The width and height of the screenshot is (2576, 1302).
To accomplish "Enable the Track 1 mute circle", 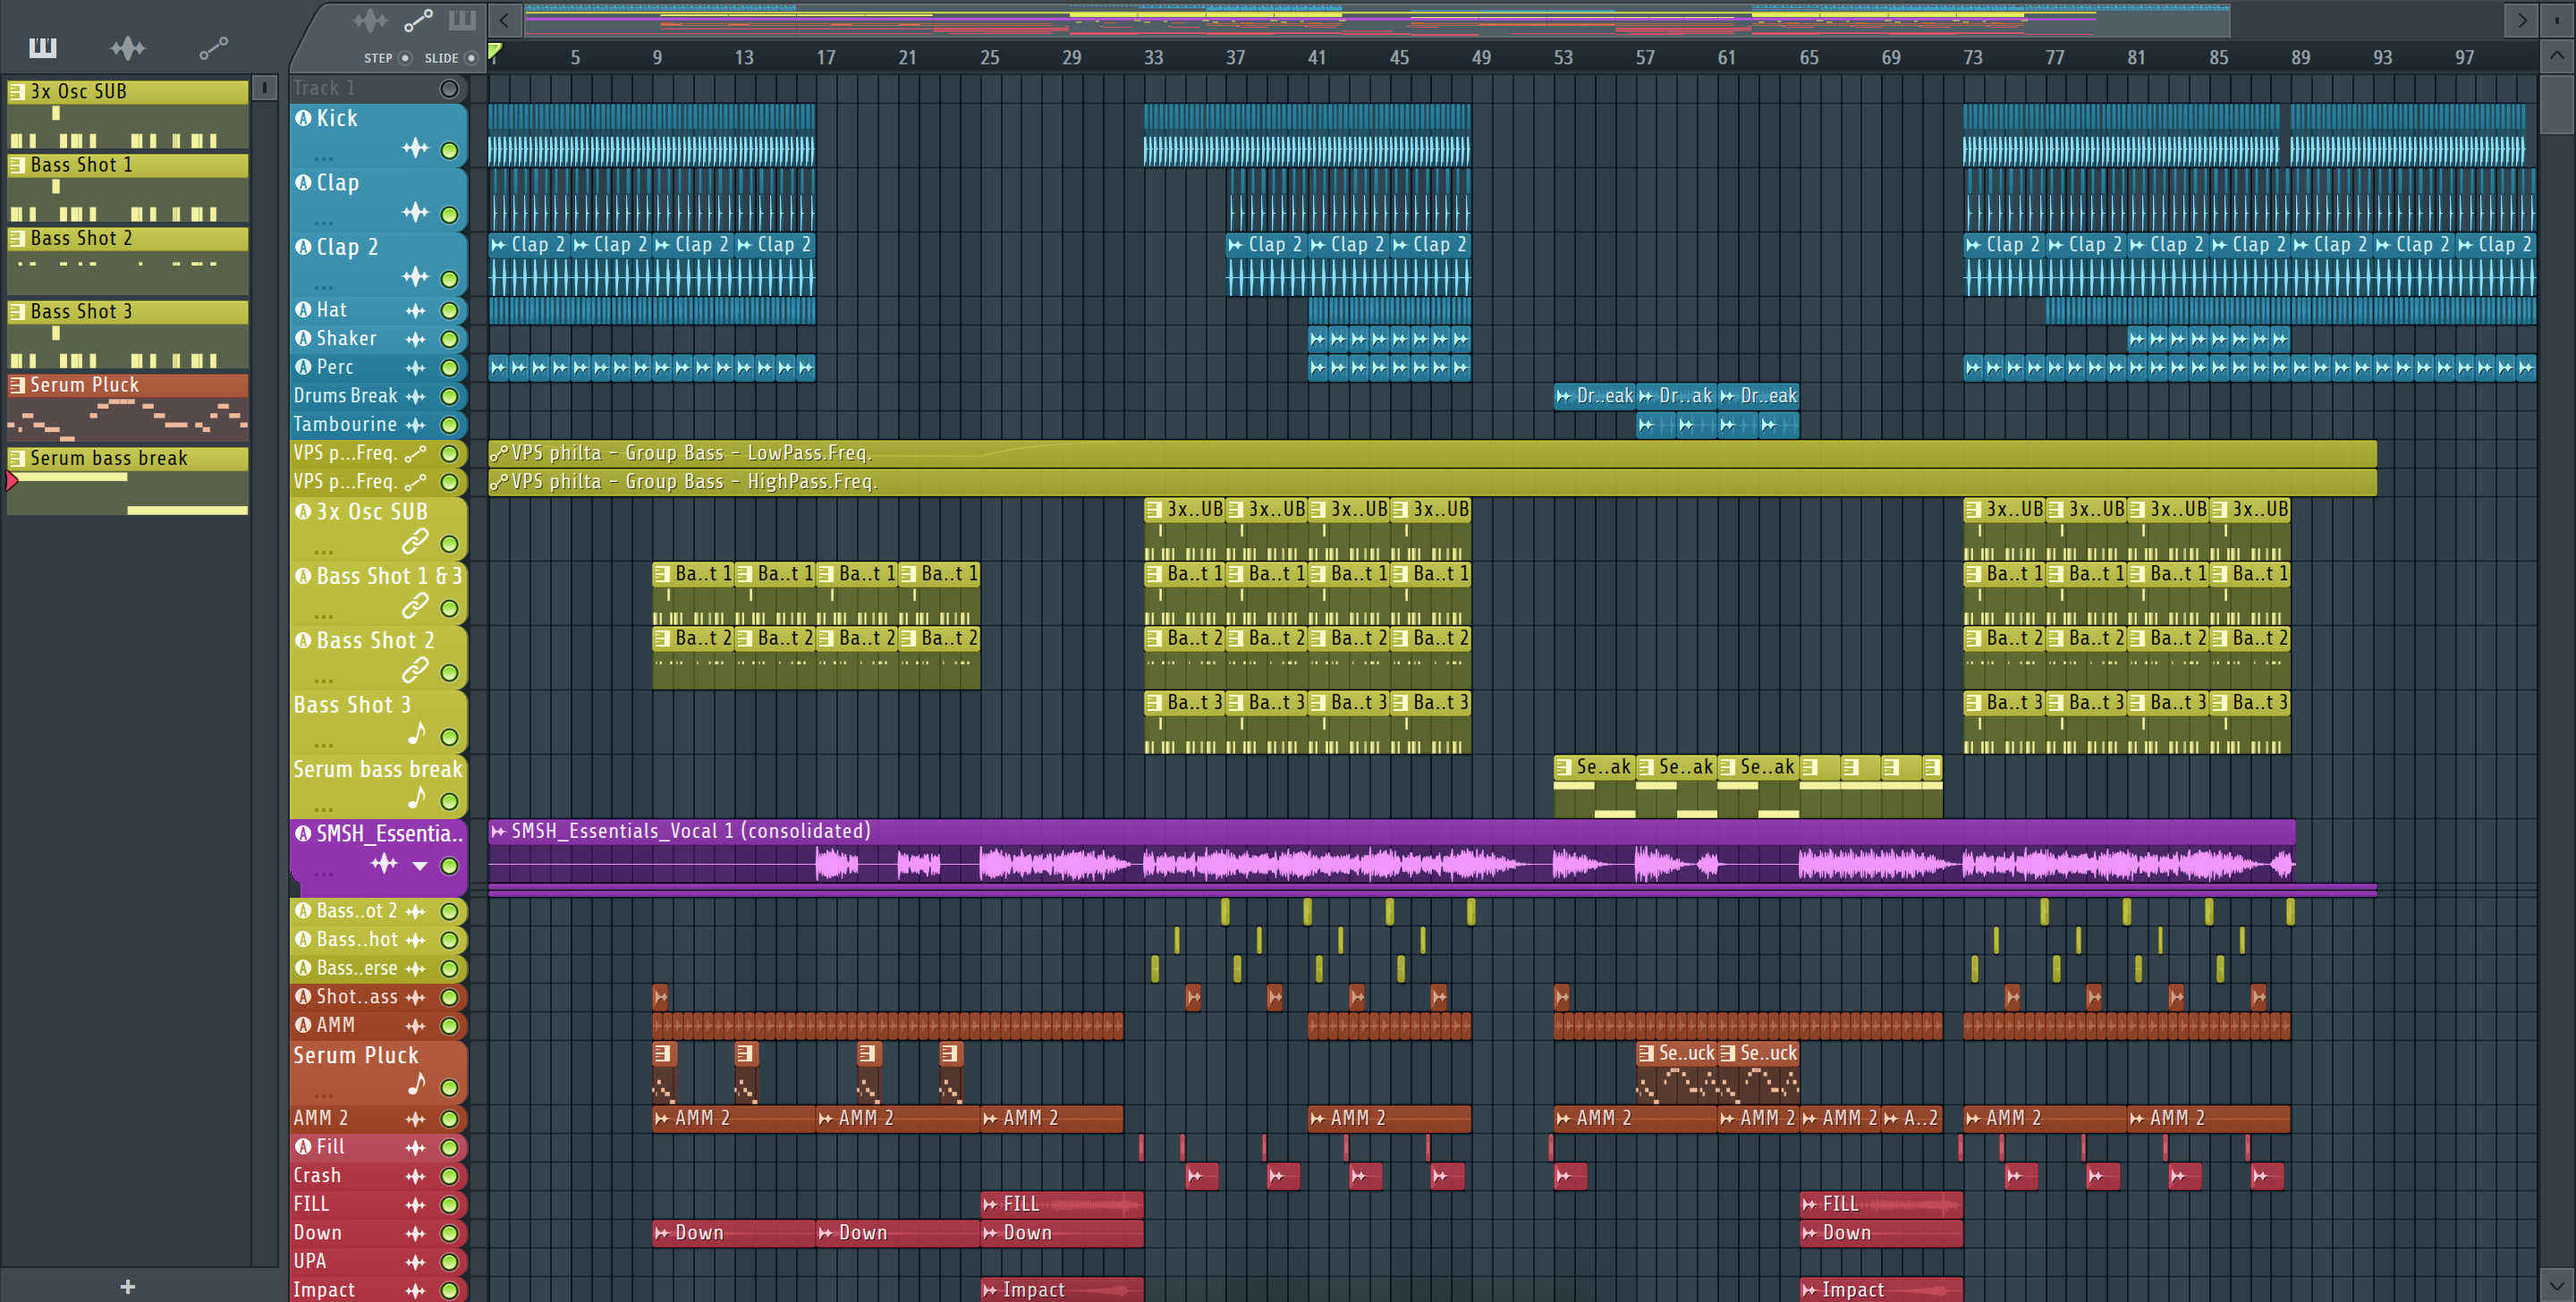I will (x=449, y=89).
